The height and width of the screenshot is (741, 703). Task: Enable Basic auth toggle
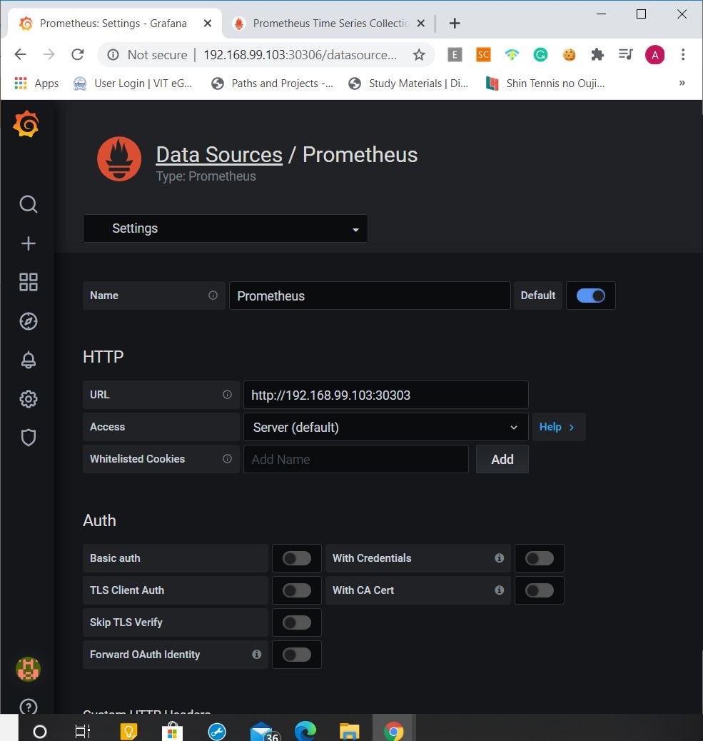[297, 558]
